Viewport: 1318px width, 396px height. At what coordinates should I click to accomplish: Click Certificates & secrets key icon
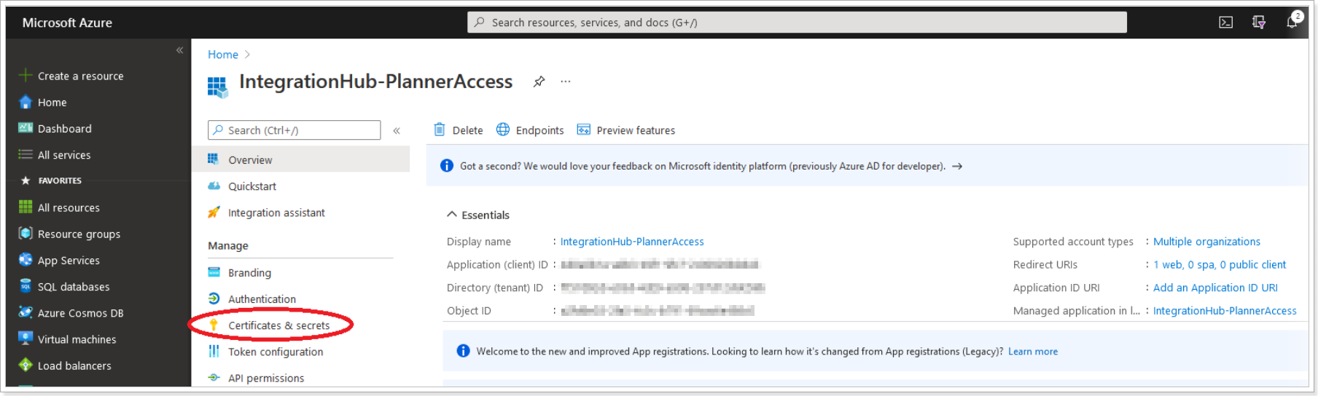coord(214,325)
